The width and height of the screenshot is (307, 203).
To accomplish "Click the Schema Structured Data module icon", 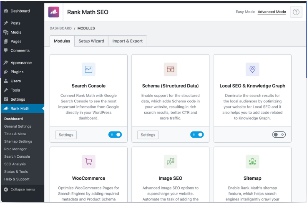I will [170, 69].
